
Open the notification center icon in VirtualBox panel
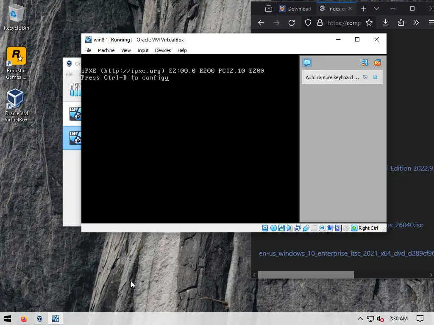click(307, 63)
